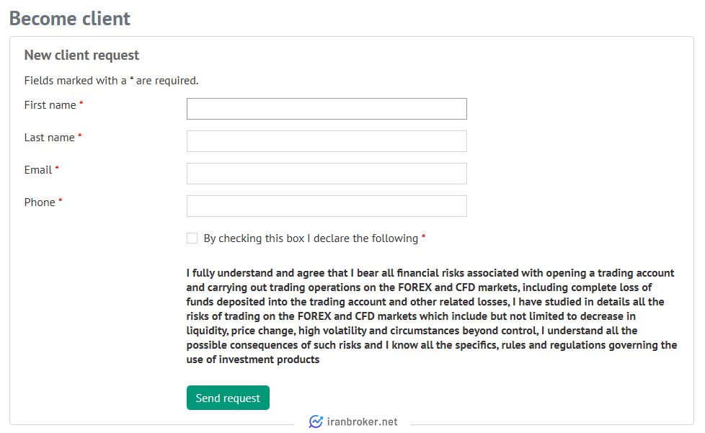
Task: Tick the risk declaration checkbox
Action: click(x=192, y=238)
